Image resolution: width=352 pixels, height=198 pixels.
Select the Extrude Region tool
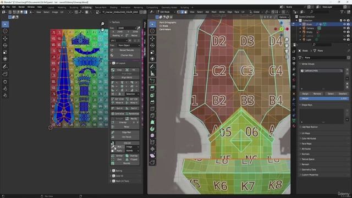[x=152, y=89]
